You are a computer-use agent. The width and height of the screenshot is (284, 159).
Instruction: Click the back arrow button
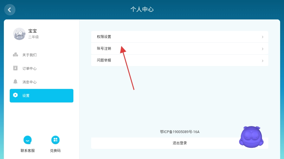coord(9,10)
